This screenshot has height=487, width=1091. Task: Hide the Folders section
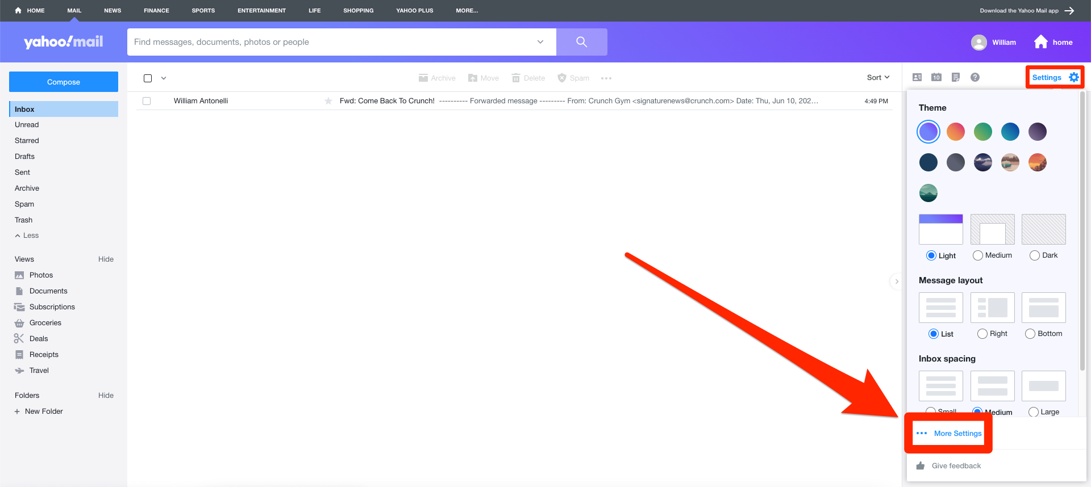[106, 396]
